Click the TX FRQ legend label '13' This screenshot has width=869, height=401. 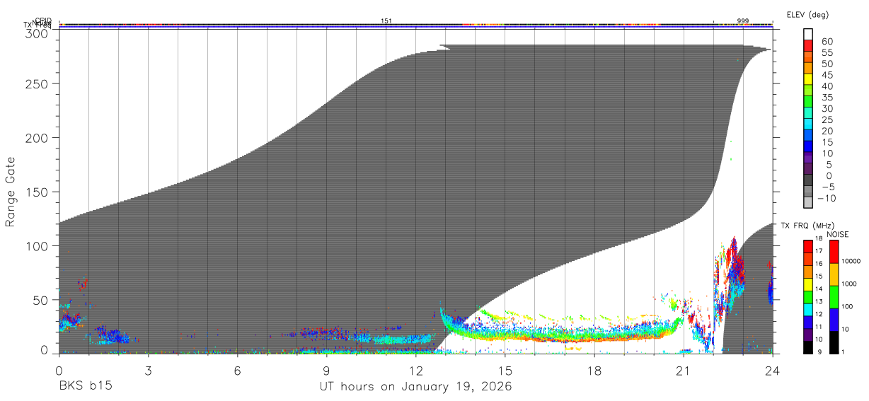(x=819, y=301)
